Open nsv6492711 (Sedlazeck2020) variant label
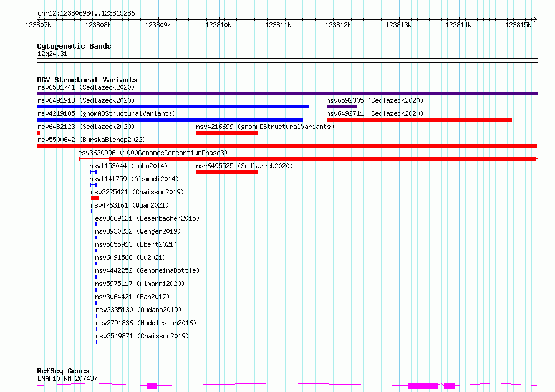The height and width of the screenshot is (392, 555). tap(375, 113)
